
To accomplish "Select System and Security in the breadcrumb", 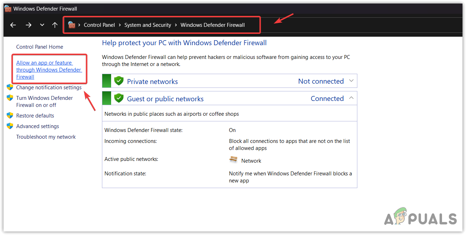I will click(147, 25).
